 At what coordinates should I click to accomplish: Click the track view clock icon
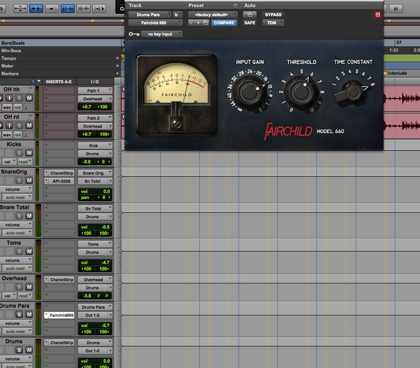[33, 81]
